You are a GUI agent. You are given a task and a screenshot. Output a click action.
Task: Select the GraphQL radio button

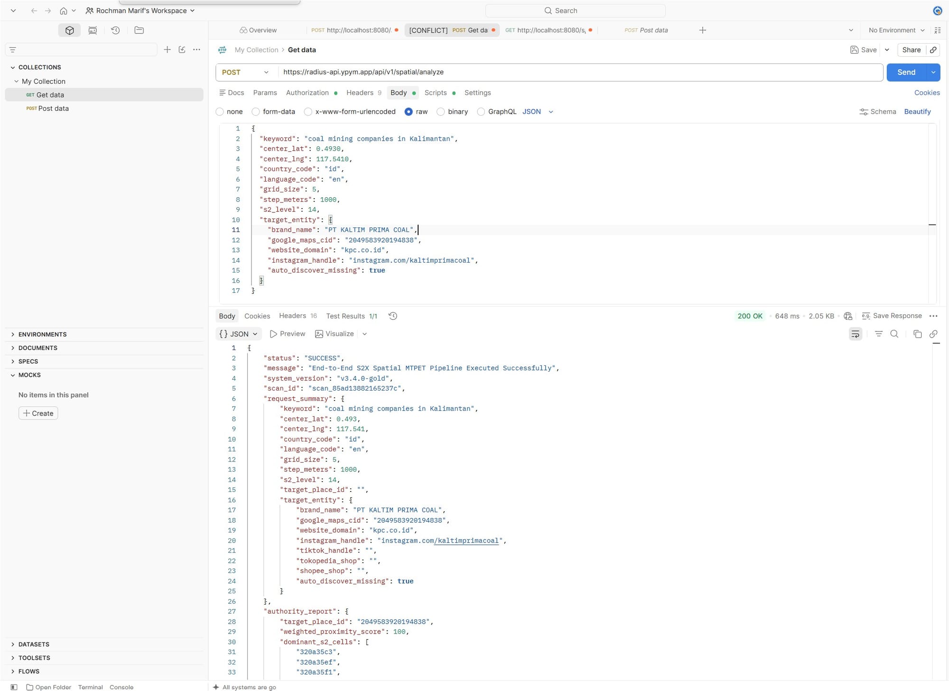click(481, 112)
